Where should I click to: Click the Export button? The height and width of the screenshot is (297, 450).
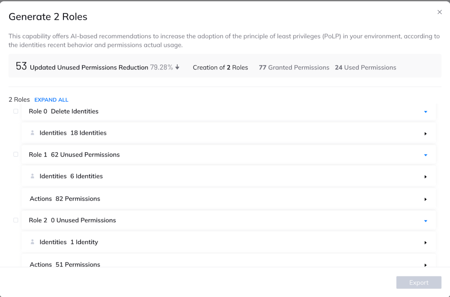pyautogui.click(x=419, y=282)
